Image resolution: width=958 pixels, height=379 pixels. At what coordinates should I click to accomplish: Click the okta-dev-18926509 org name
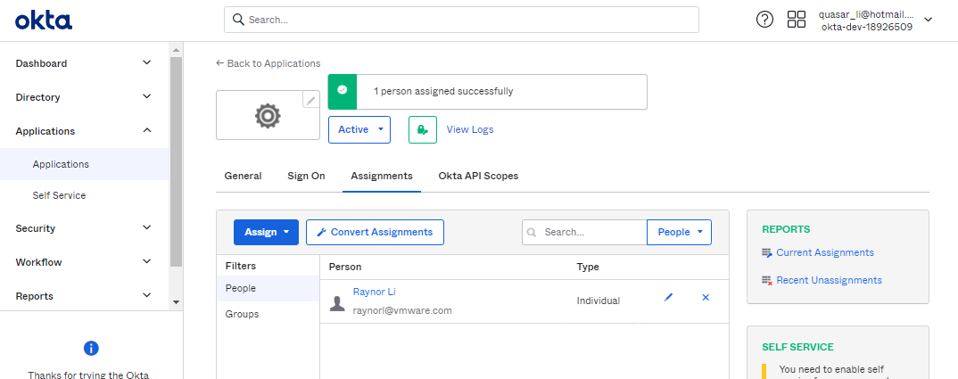tap(867, 27)
